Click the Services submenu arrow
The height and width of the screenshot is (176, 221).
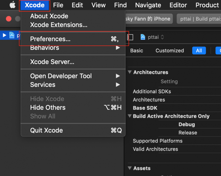point(118,85)
